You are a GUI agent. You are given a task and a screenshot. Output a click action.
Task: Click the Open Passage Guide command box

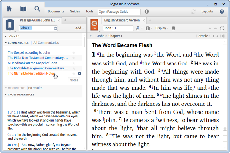coord(119,12)
